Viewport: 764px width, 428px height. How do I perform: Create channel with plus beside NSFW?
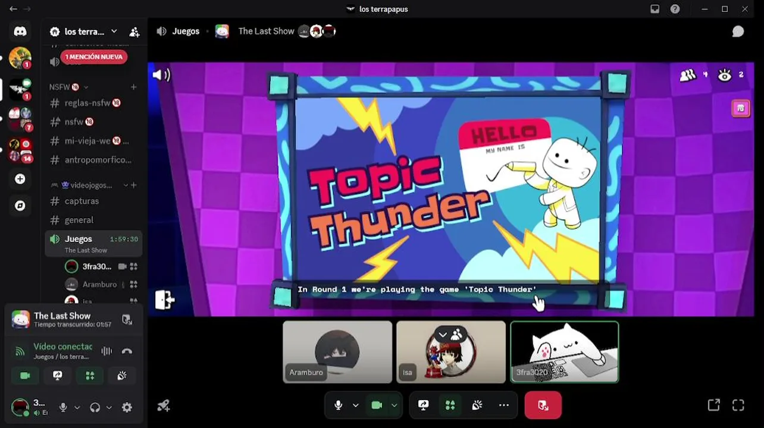click(133, 87)
